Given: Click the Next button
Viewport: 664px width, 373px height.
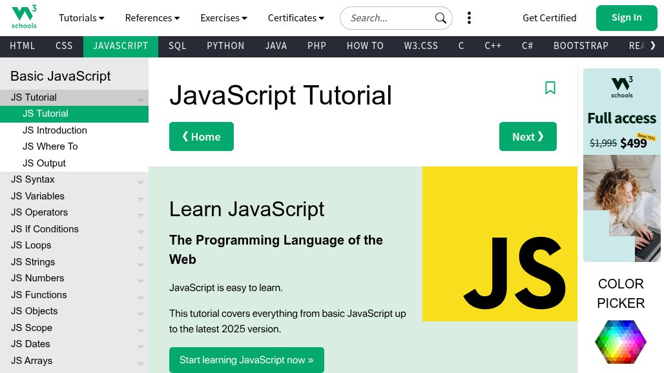Looking at the screenshot, I should click(528, 137).
